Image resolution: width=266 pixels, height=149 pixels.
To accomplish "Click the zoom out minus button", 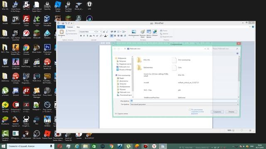I will (233, 130).
